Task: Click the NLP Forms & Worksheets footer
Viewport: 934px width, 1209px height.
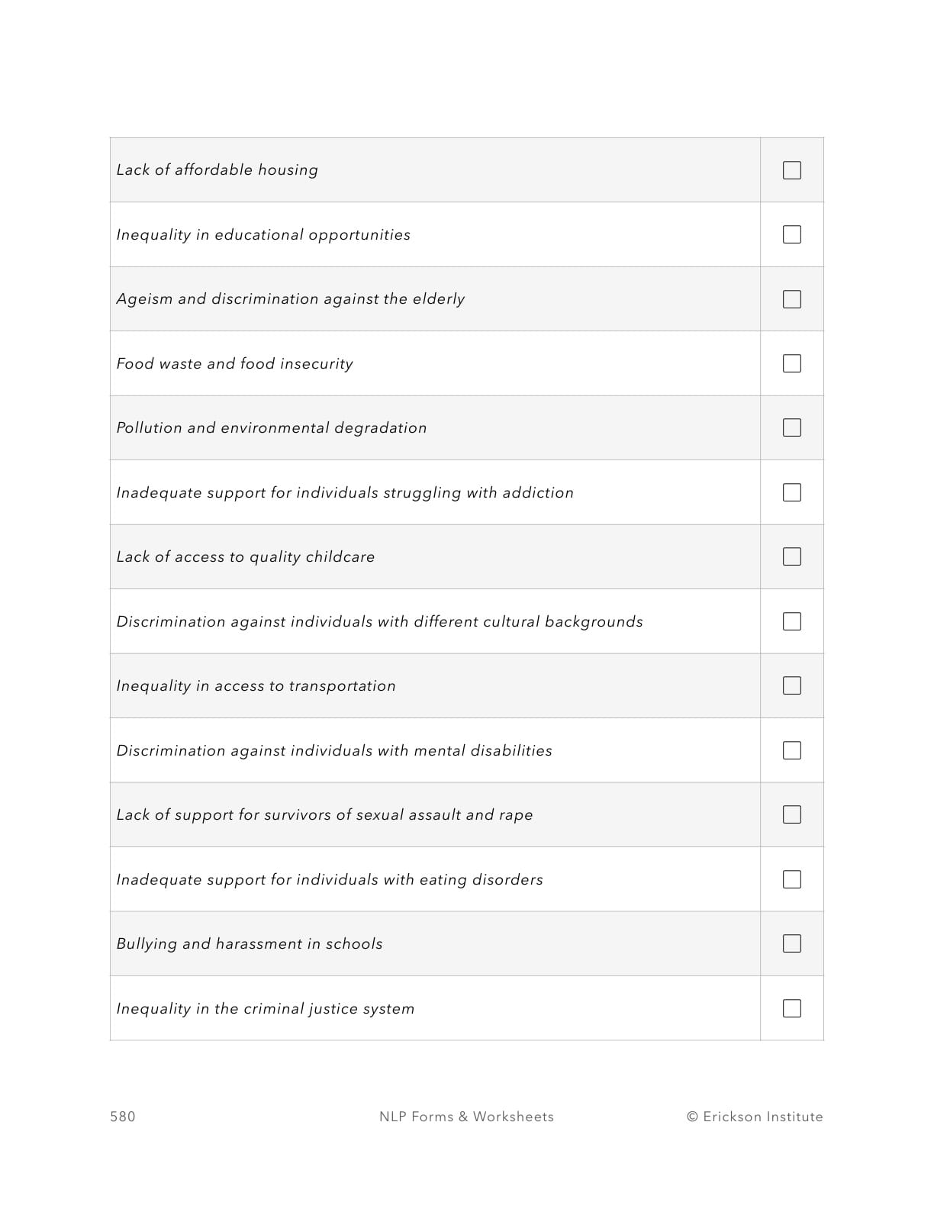Action: (466, 1117)
